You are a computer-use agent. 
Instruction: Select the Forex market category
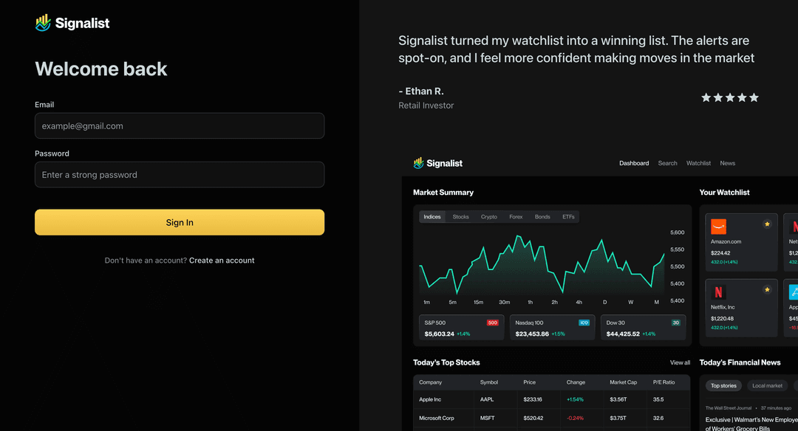(516, 216)
